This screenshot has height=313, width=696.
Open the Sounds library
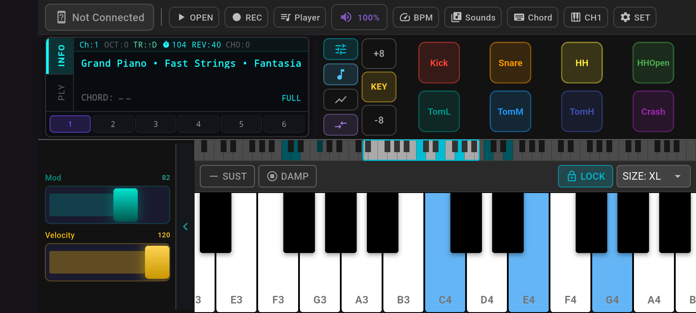coord(473,17)
